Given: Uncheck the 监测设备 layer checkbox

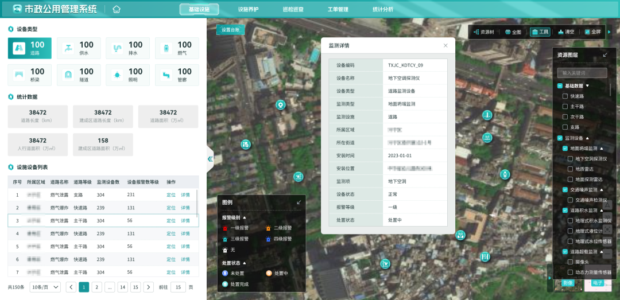Looking at the screenshot, I should pos(560,138).
